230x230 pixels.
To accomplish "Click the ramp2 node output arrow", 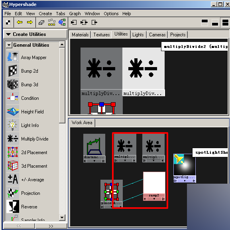I will [163, 199].
